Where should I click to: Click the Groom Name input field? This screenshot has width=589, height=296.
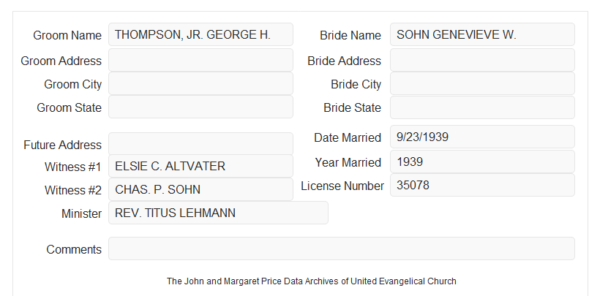[200, 34]
